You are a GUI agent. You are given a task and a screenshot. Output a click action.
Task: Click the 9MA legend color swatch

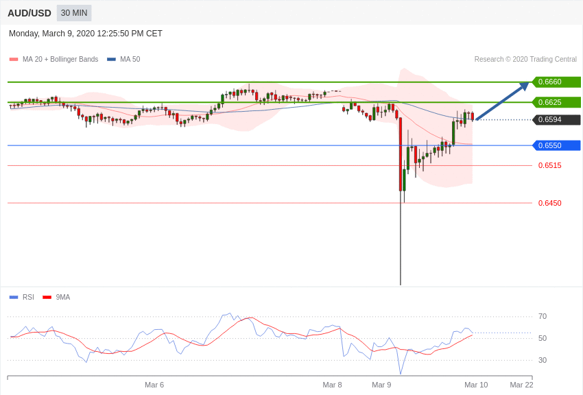coord(47,297)
